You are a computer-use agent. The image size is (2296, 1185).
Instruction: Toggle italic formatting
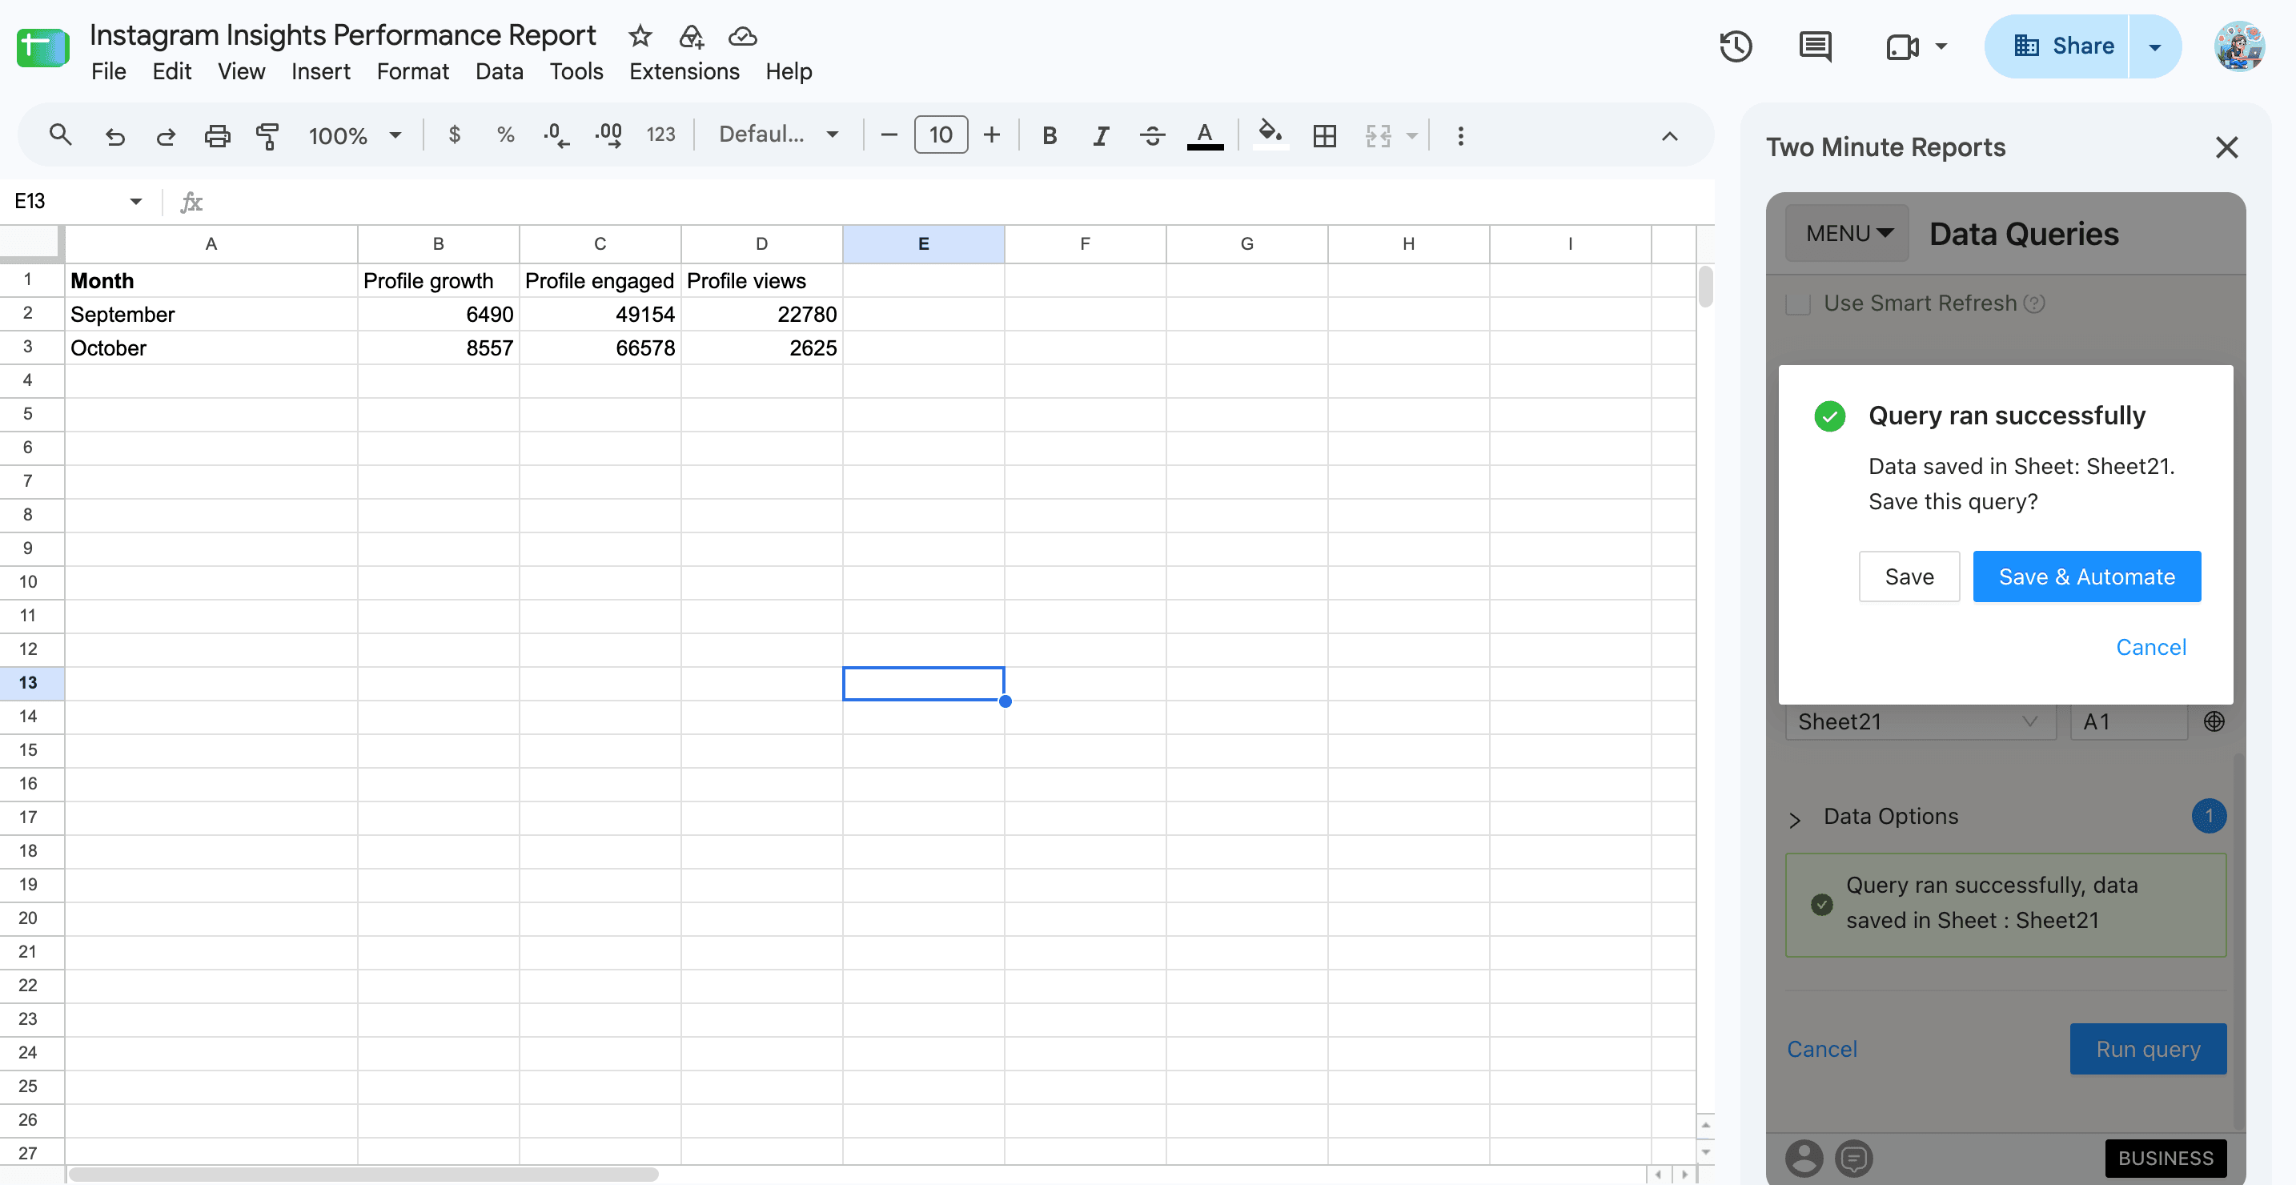[x=1101, y=135]
